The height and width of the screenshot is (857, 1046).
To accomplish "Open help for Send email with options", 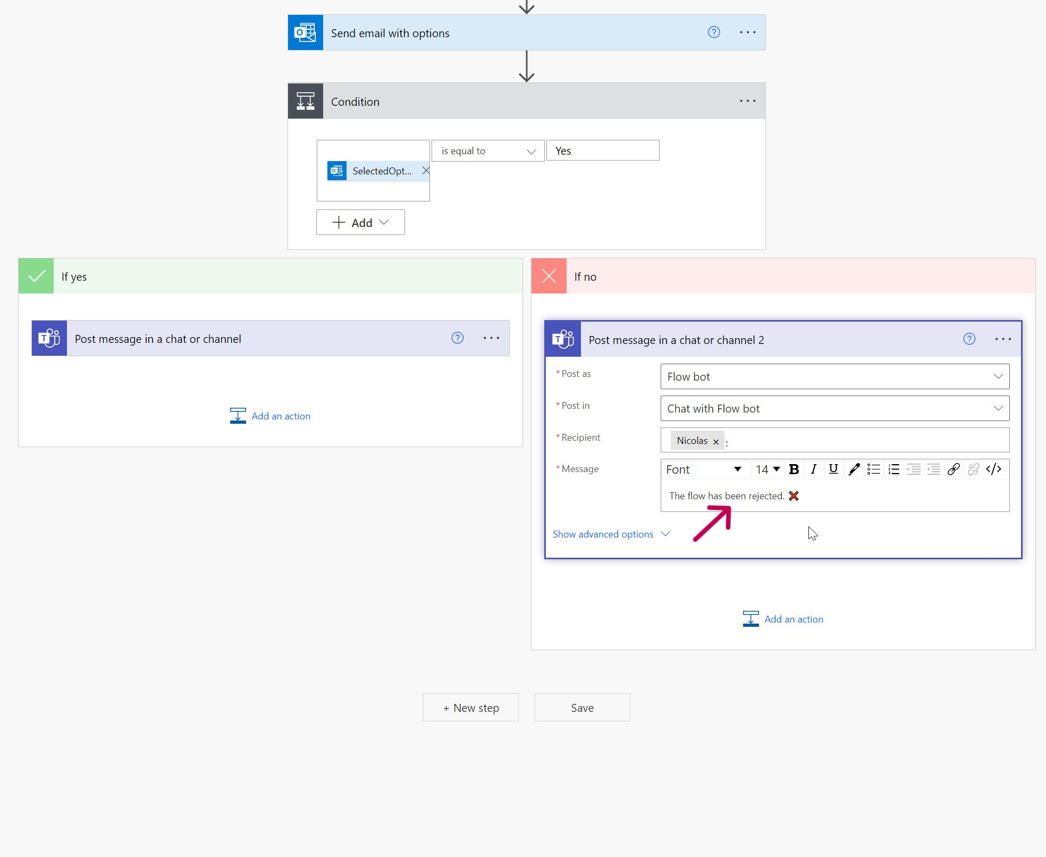I will (714, 32).
